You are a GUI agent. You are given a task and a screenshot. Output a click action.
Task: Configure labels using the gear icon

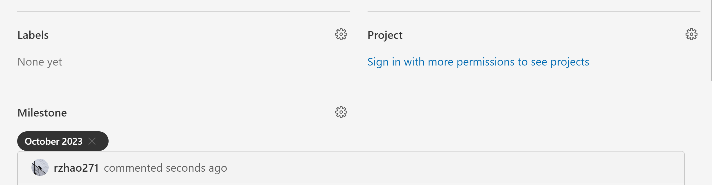(x=341, y=35)
